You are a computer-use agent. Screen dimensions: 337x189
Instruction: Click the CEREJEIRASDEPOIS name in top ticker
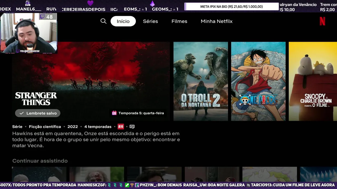pyautogui.click(x=83, y=9)
